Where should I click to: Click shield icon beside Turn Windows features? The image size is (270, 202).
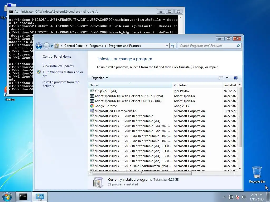point(39,72)
